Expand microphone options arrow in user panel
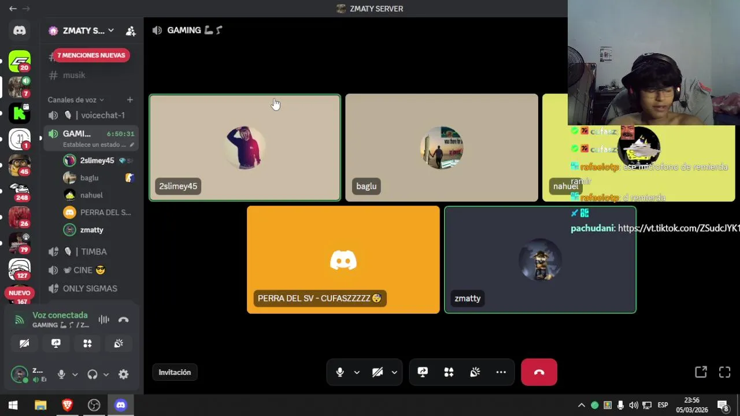This screenshot has height=416, width=740. click(75, 374)
